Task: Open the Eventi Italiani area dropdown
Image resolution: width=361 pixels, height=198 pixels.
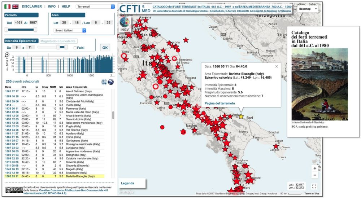Action: [69, 31]
